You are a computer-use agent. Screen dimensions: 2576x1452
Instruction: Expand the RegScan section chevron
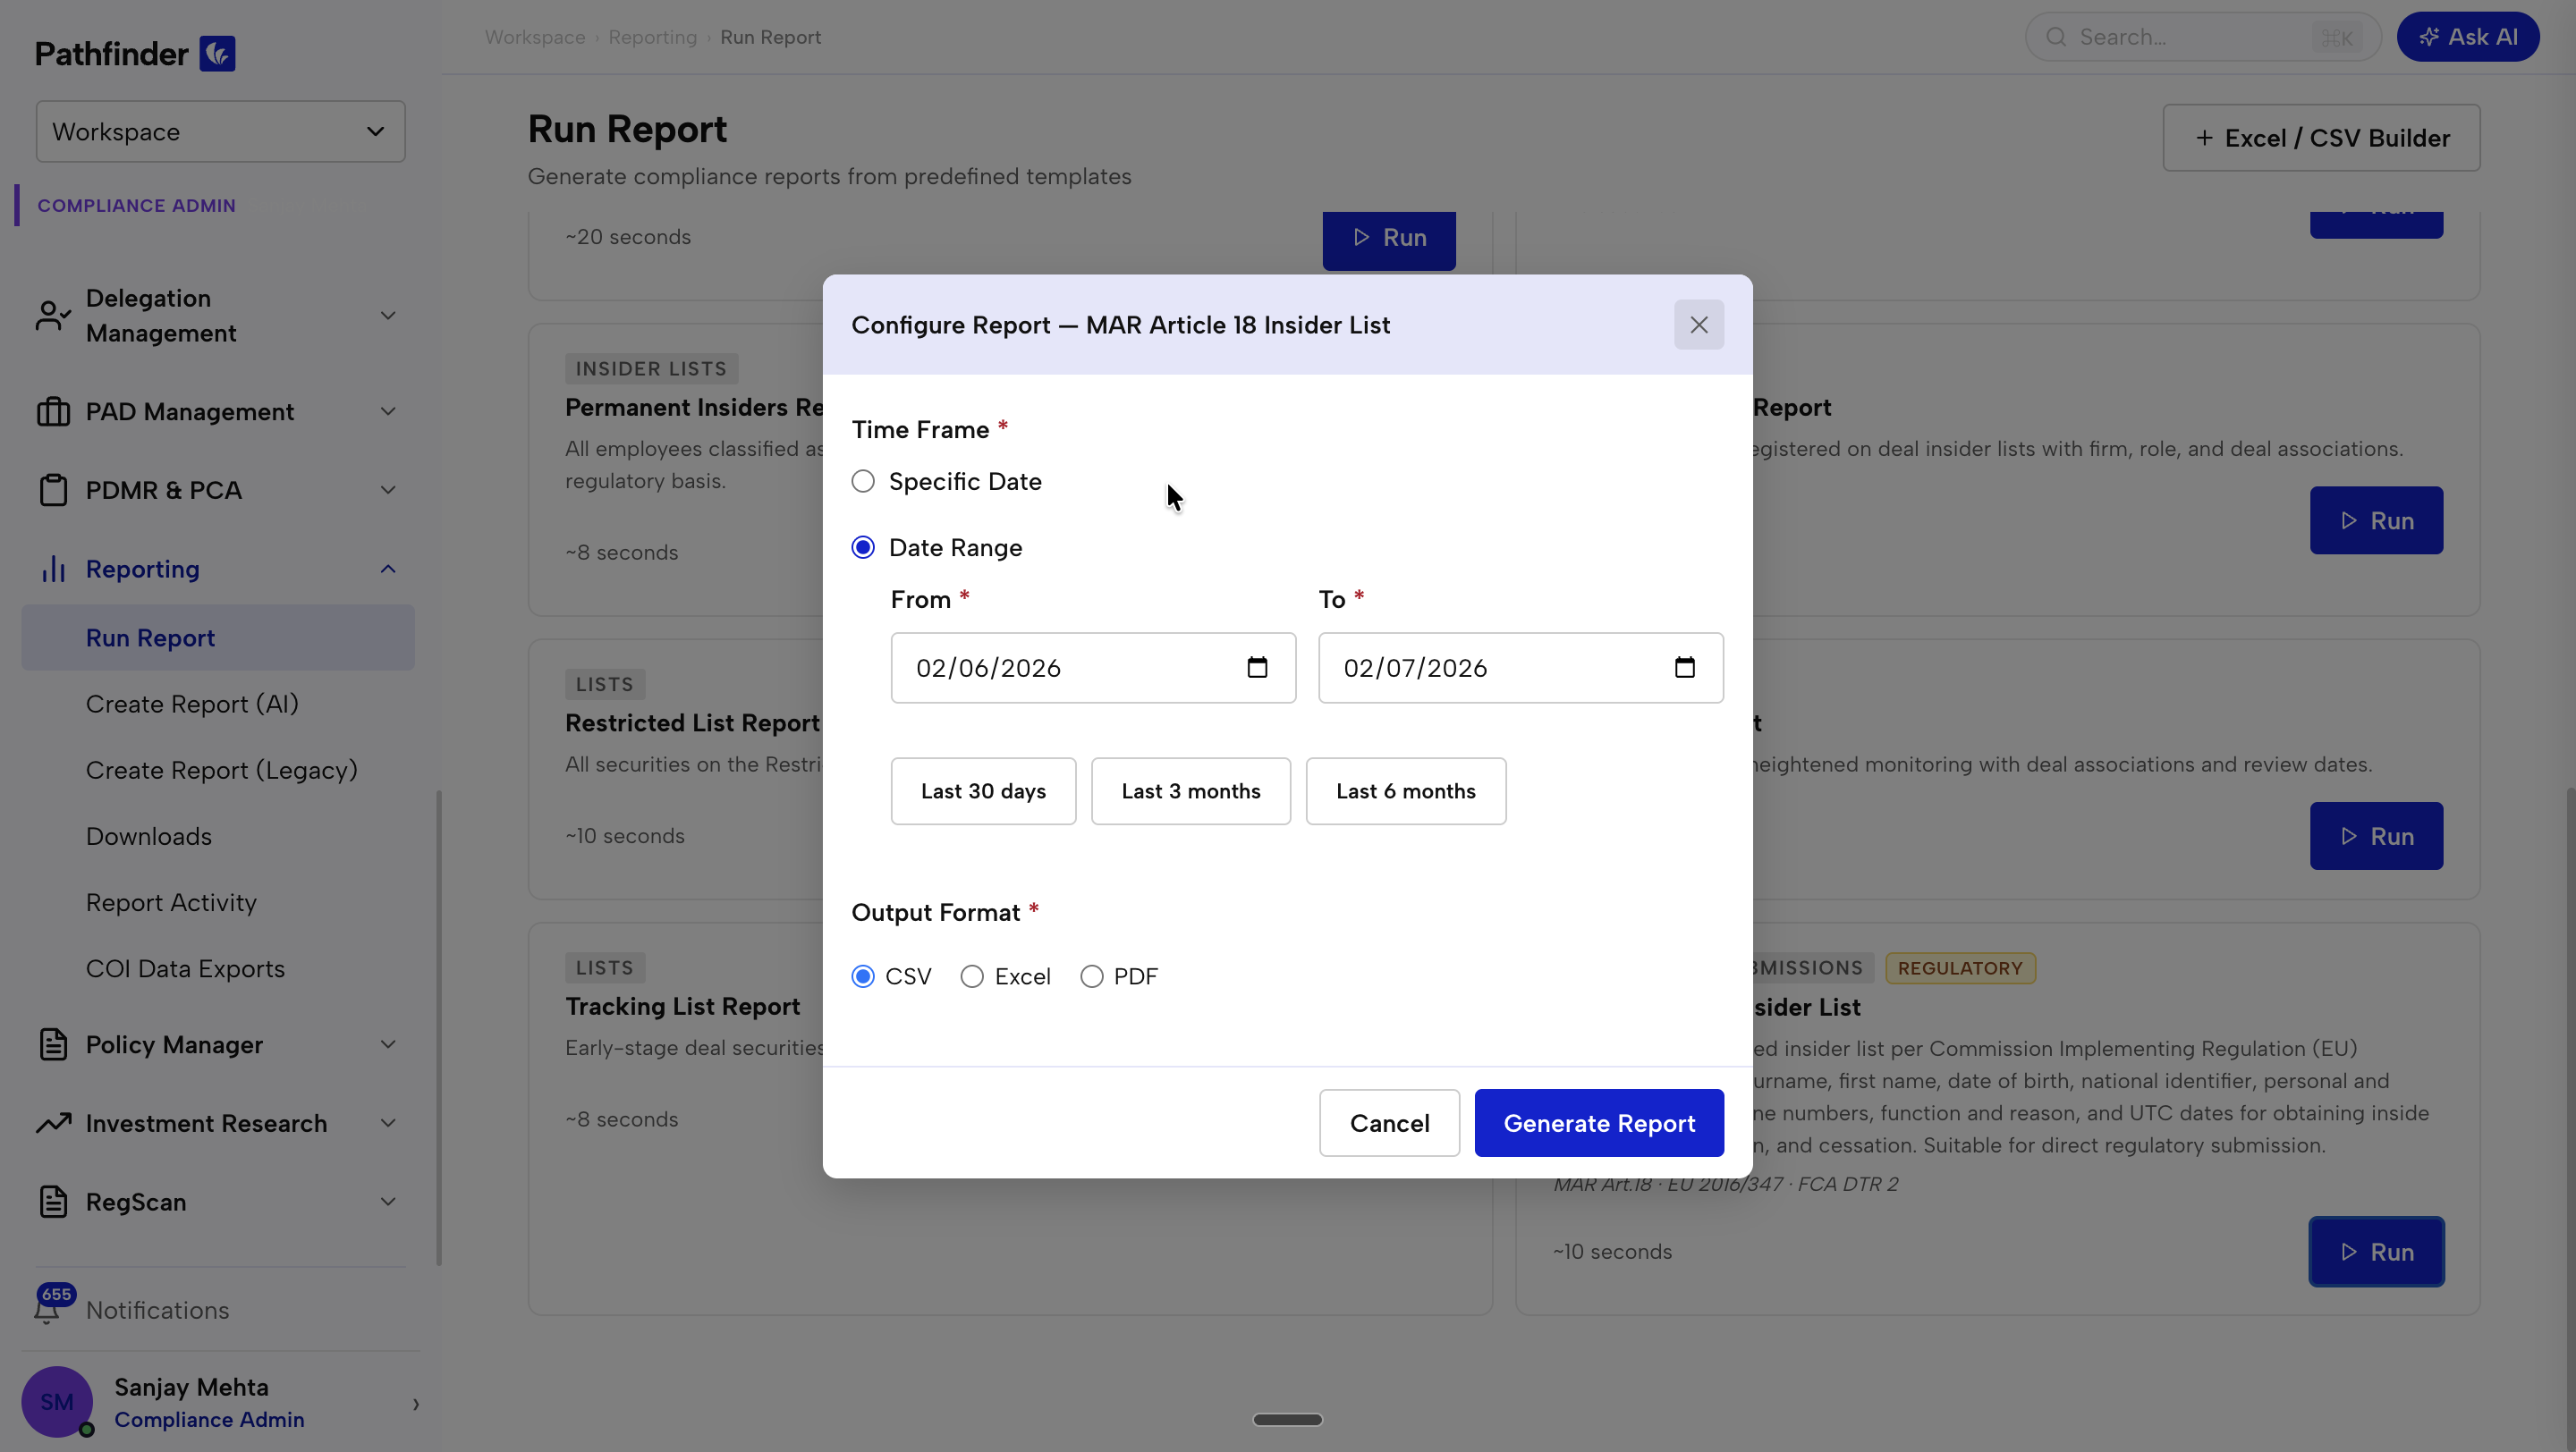click(x=388, y=1203)
